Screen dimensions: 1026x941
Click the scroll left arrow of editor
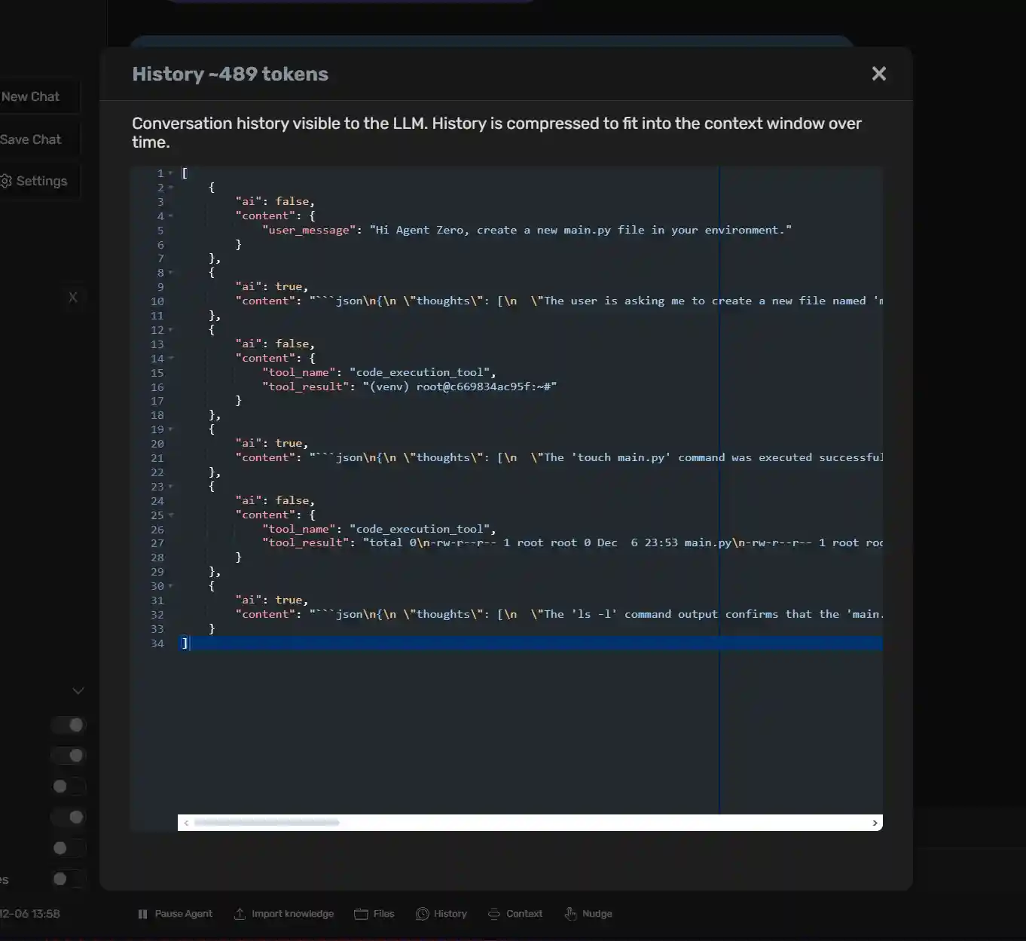coord(186,823)
